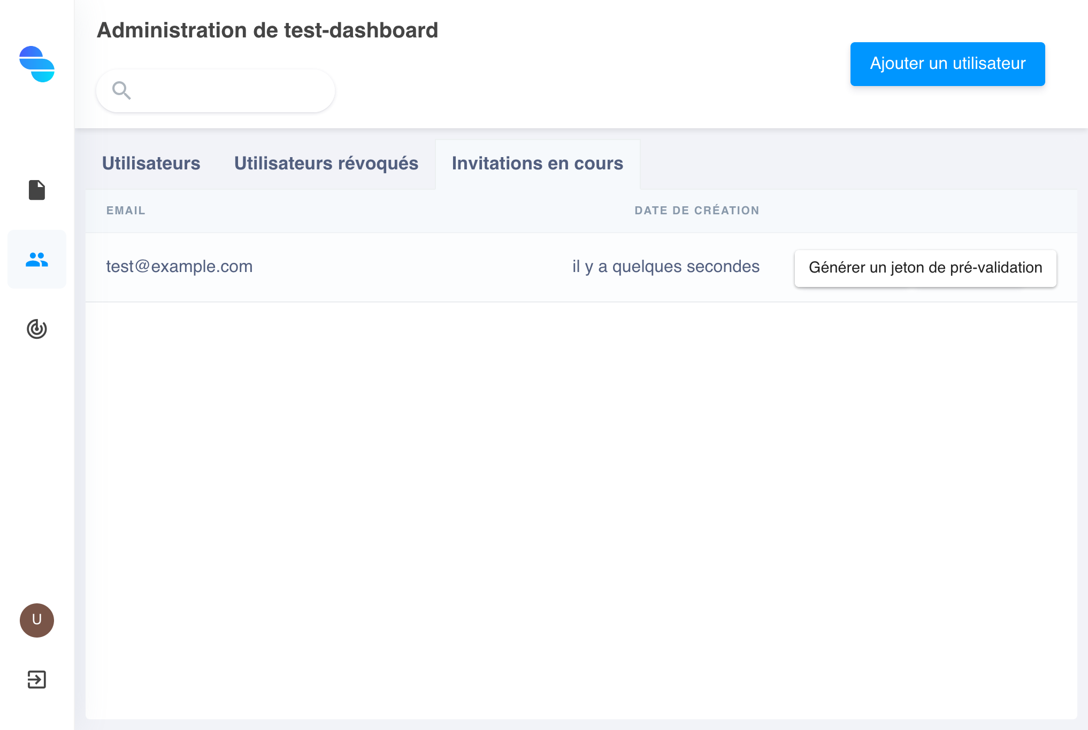Image resolution: width=1088 pixels, height=730 pixels.
Task: Focus the user search field
Action: pyautogui.click(x=216, y=91)
